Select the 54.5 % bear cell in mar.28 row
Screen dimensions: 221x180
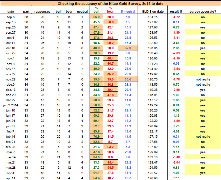click(110, 168)
